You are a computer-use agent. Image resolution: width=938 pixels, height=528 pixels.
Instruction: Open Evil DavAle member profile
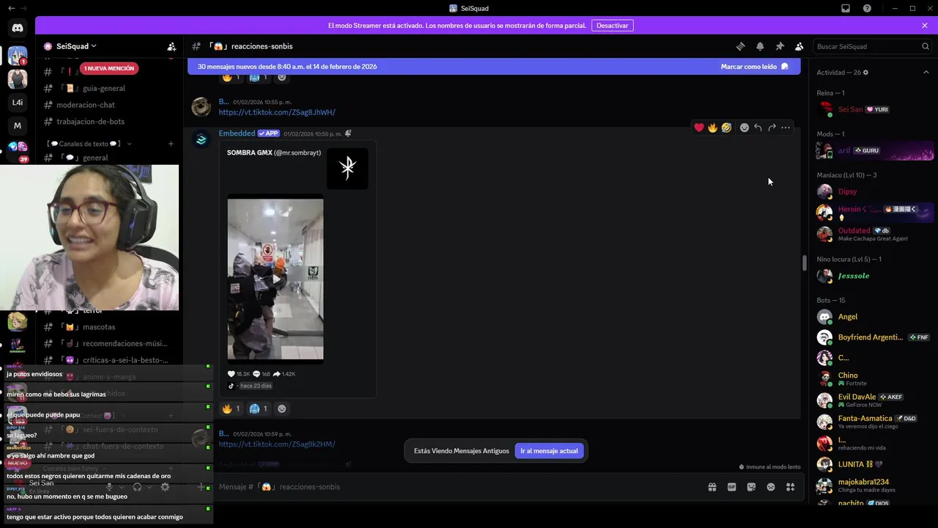coord(875,400)
